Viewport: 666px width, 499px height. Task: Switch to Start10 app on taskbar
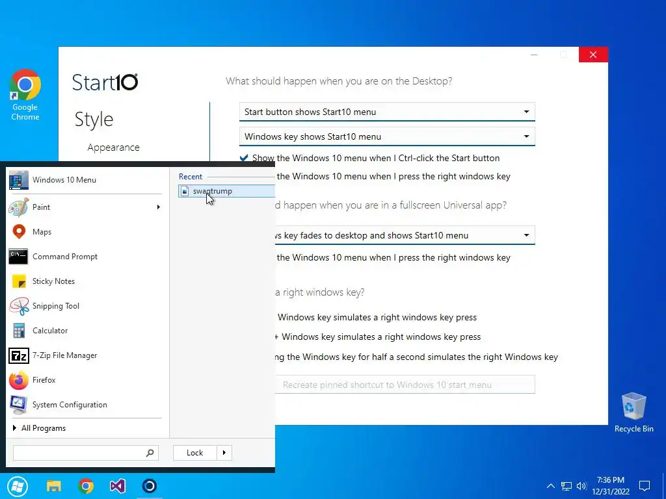149,486
